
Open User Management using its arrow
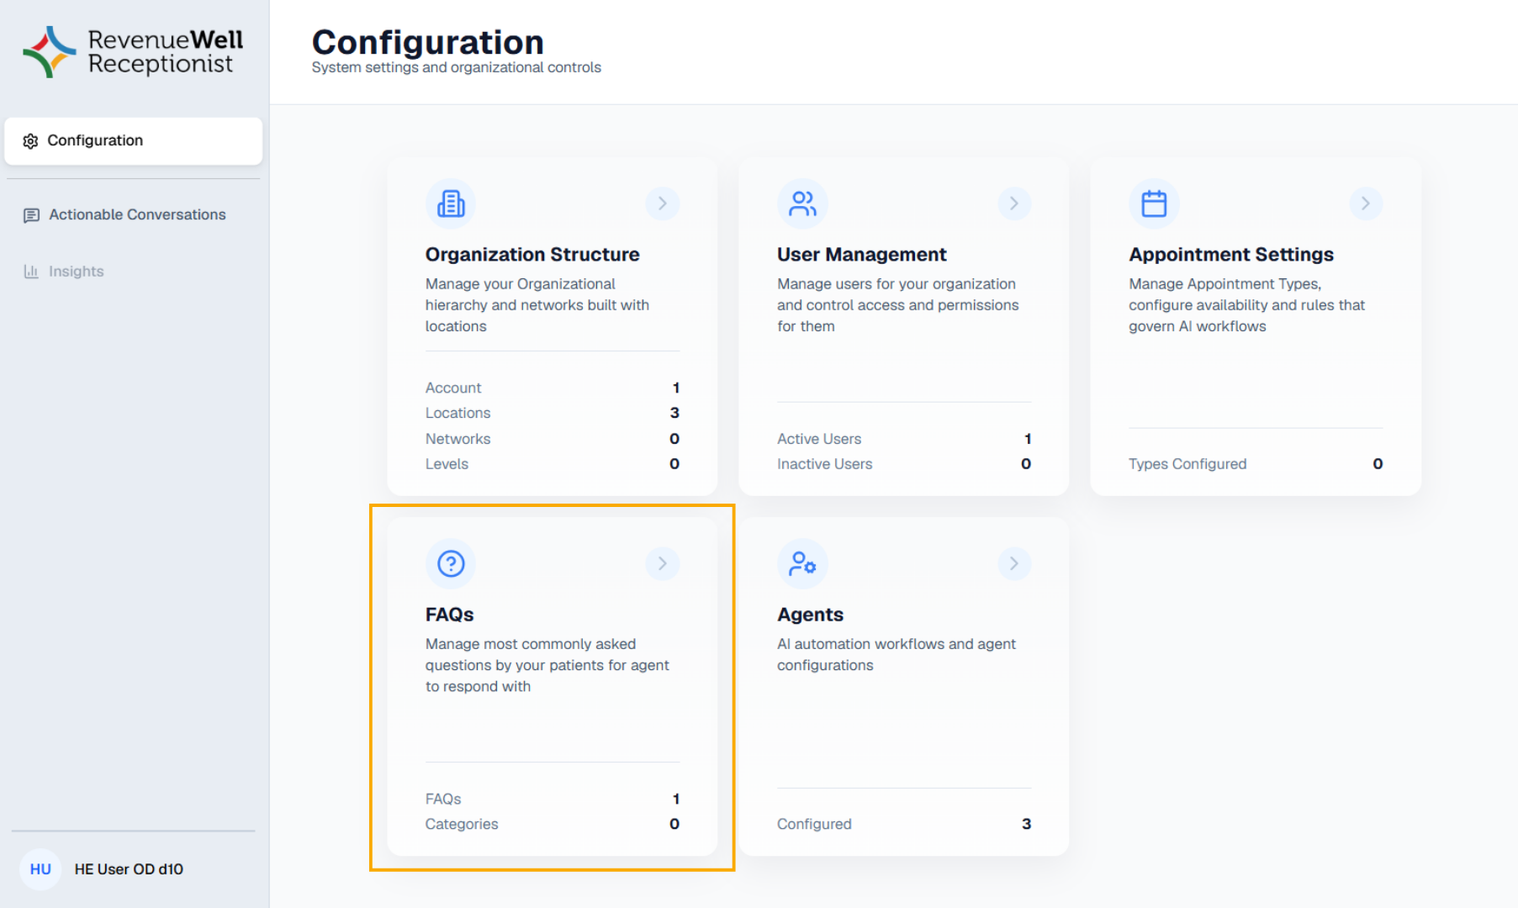1014,203
